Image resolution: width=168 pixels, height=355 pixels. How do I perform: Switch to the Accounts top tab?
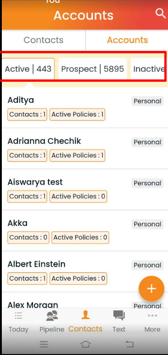tap(127, 40)
